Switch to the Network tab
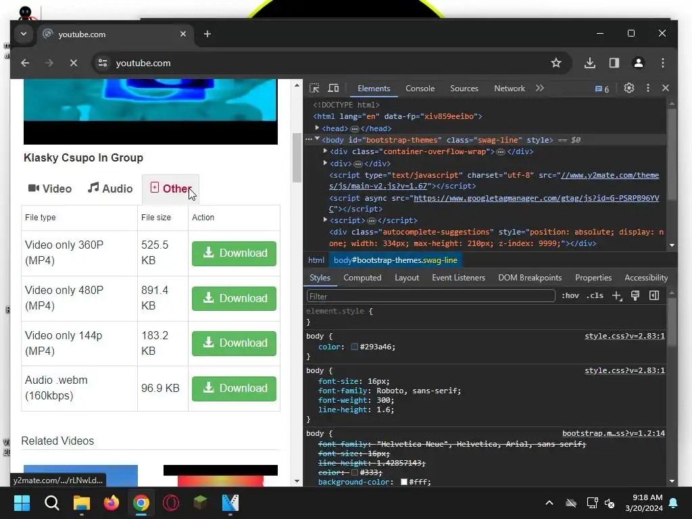692x519 pixels. click(x=510, y=89)
